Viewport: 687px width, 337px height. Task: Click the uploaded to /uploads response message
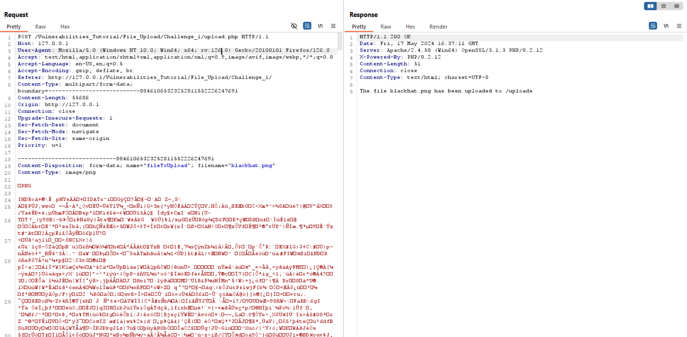(446, 91)
